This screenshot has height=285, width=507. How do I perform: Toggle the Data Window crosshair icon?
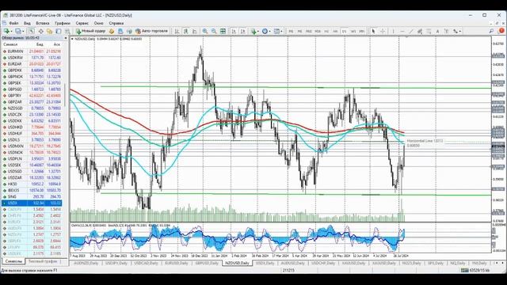pyautogui.click(x=40, y=31)
